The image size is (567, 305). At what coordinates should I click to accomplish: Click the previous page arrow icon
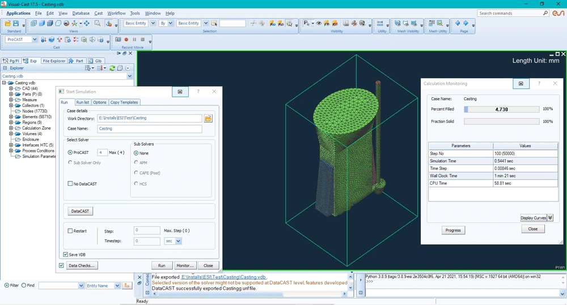(458, 23)
